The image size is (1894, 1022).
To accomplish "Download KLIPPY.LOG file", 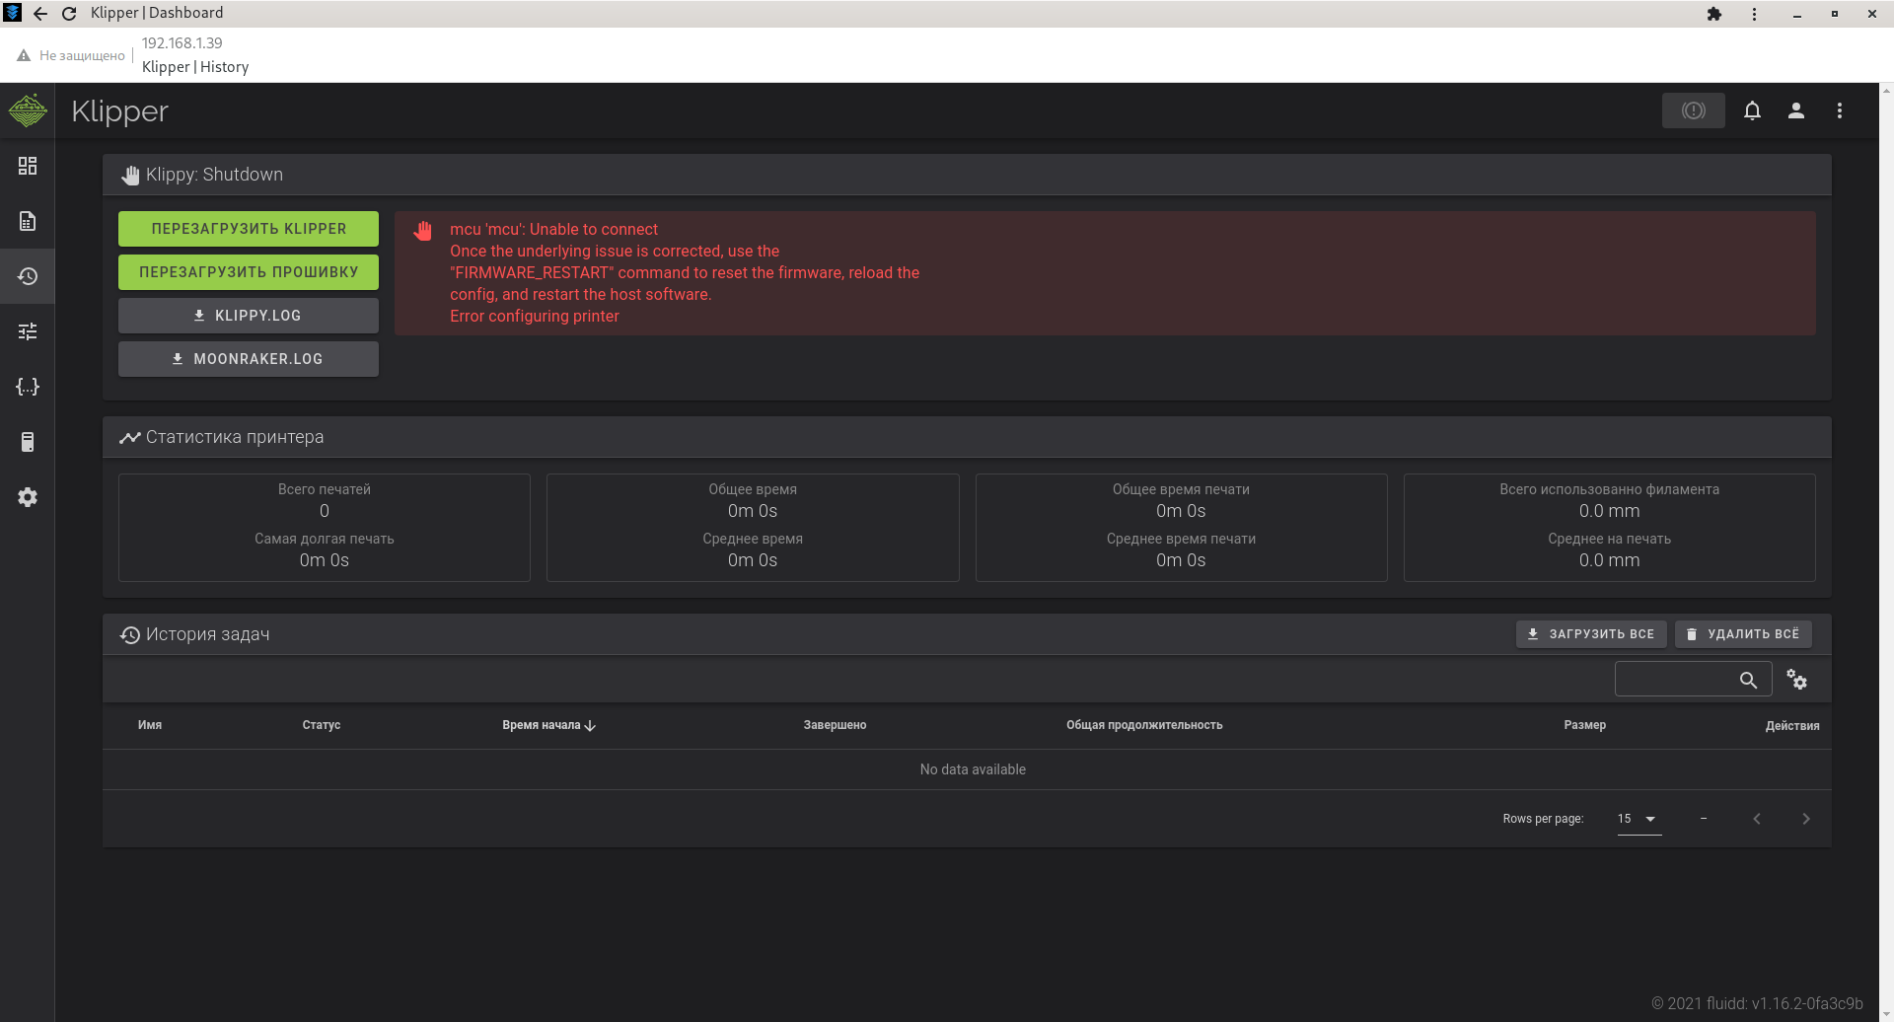I will pos(249,316).
